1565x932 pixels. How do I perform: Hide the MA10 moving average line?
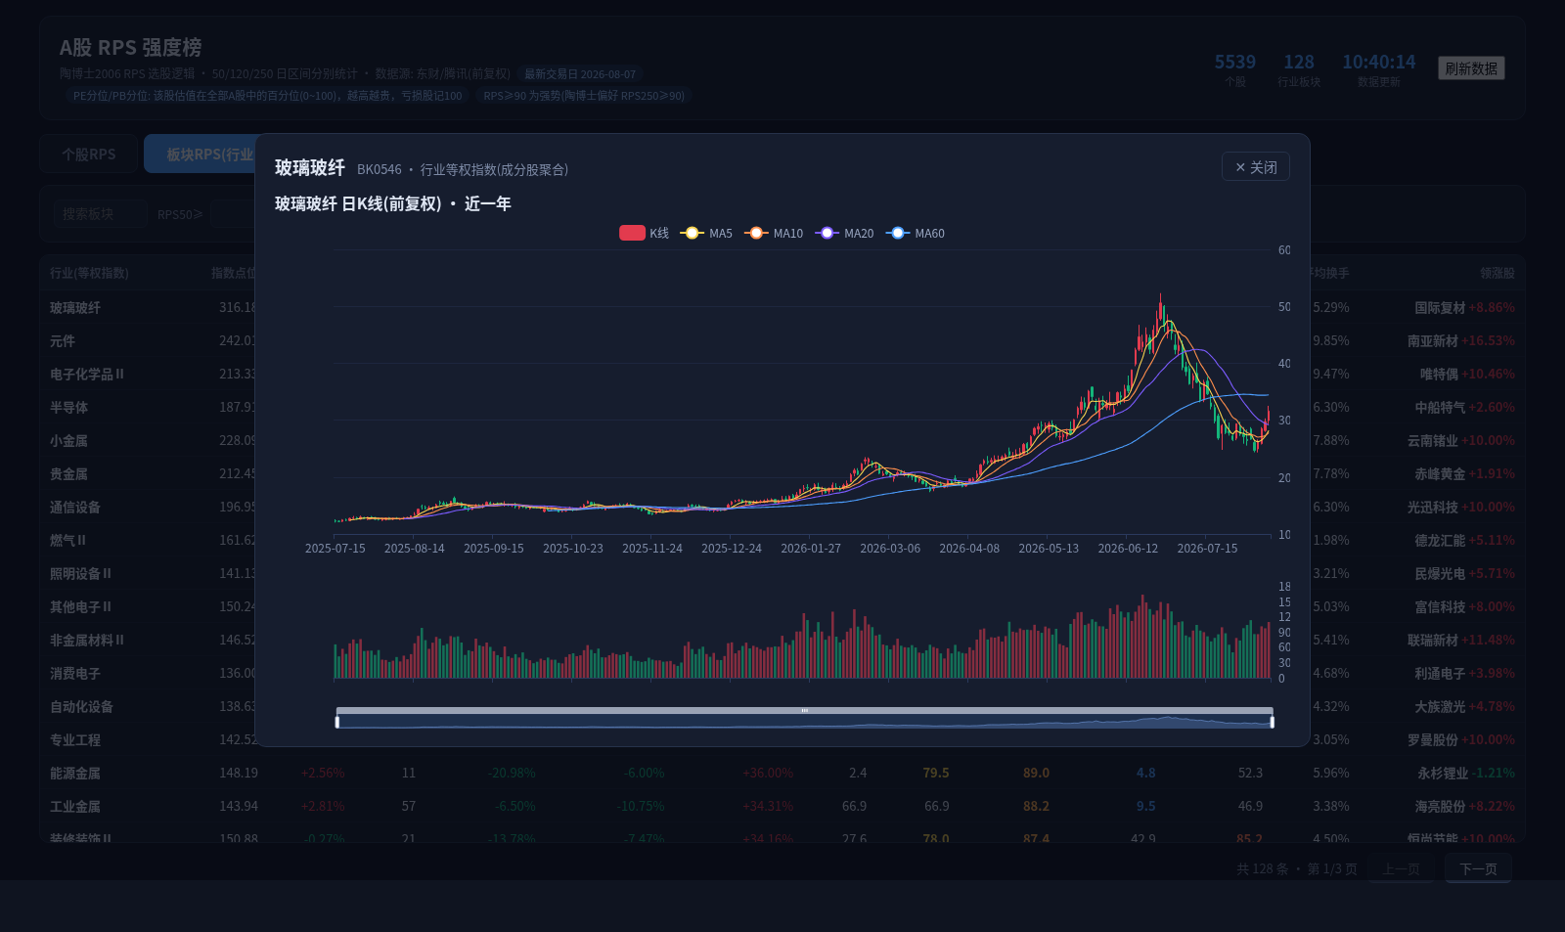(x=774, y=234)
